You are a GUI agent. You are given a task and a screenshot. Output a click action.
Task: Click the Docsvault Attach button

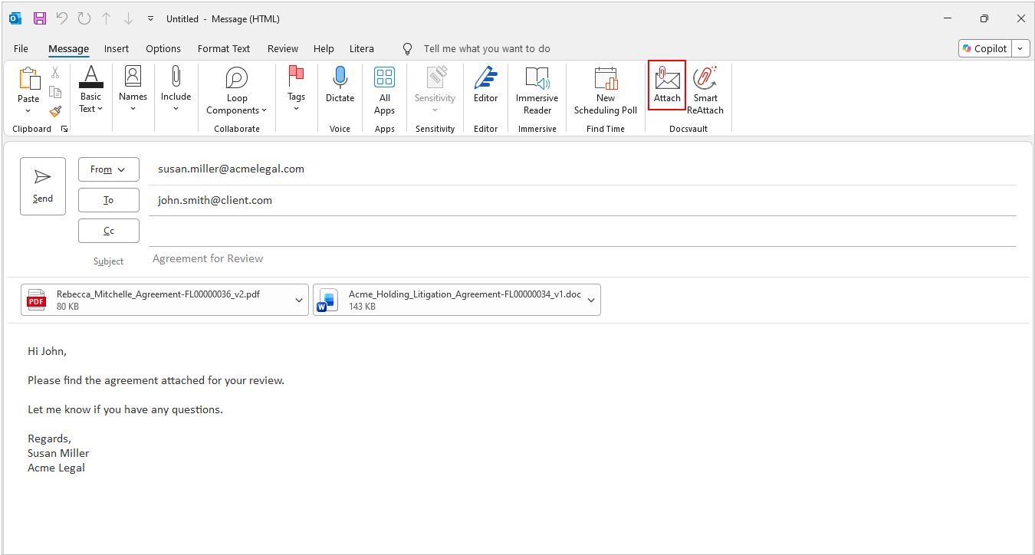tap(667, 85)
